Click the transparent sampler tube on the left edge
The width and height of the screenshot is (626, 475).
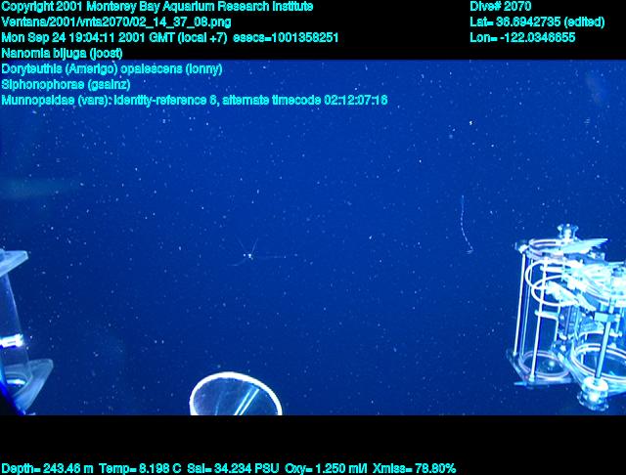click(20, 331)
